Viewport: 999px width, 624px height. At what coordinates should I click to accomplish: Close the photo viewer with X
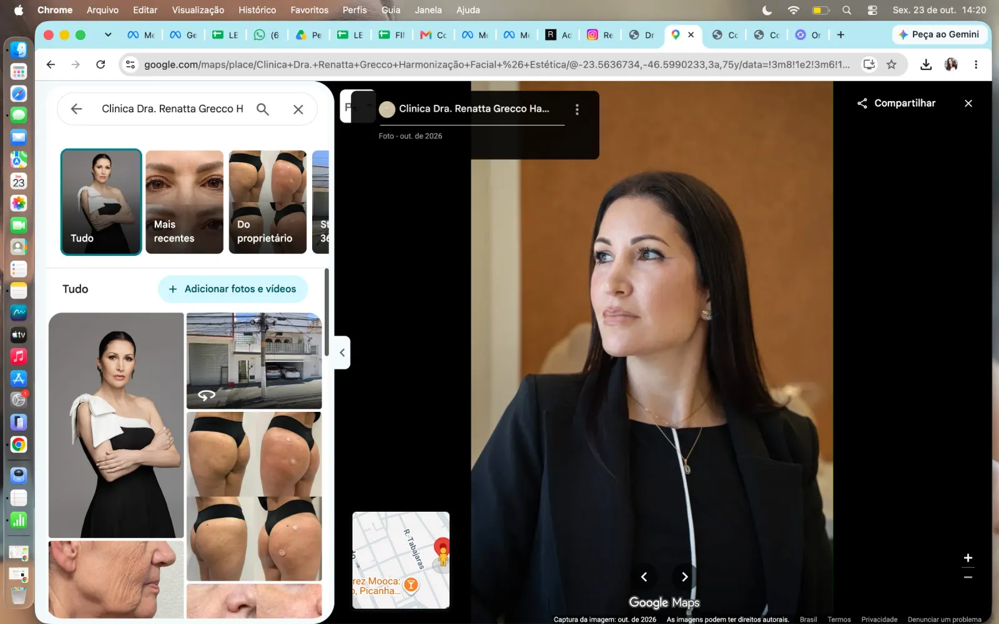[x=968, y=104]
